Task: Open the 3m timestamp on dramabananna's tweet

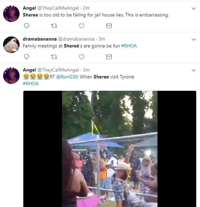Action: (102, 39)
